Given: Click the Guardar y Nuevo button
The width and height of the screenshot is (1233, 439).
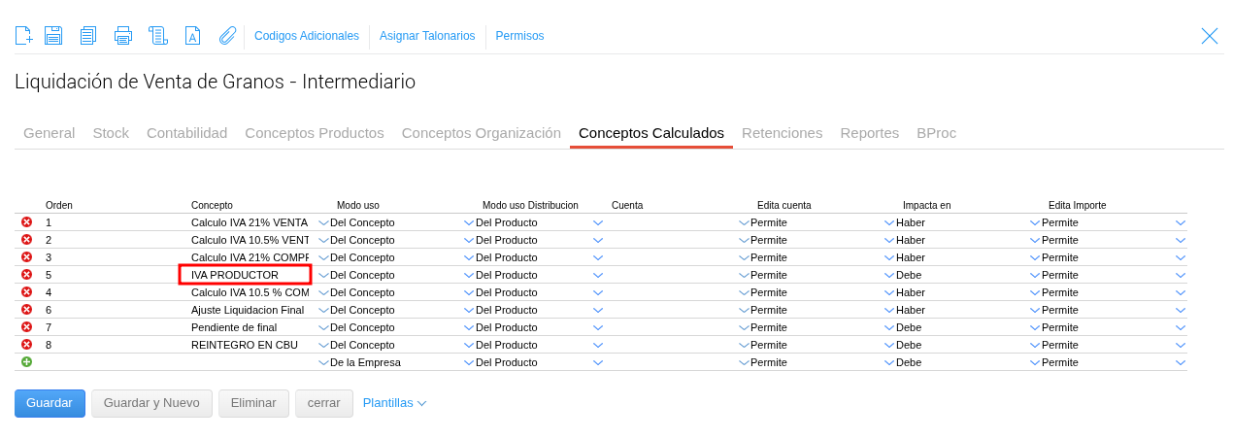Looking at the screenshot, I should [151, 403].
